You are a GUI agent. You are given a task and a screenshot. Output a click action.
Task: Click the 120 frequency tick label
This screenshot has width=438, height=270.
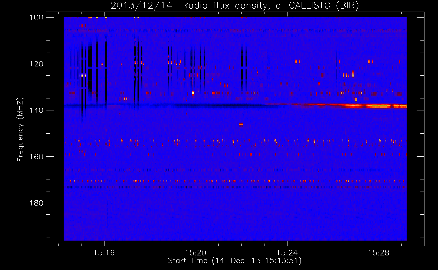(x=36, y=64)
